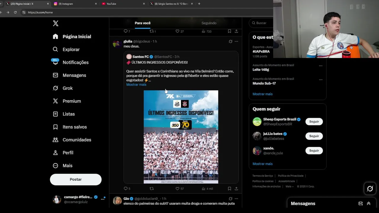Open Perfil in the sidebar
379x213 pixels.
pyautogui.click(x=63, y=153)
